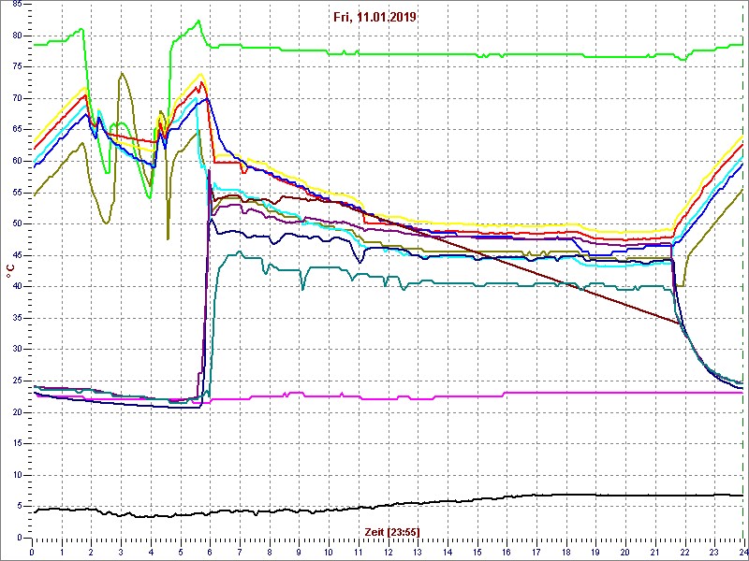Click hour 23 on the time axis
Screen dimensions: 749x561
(714, 551)
